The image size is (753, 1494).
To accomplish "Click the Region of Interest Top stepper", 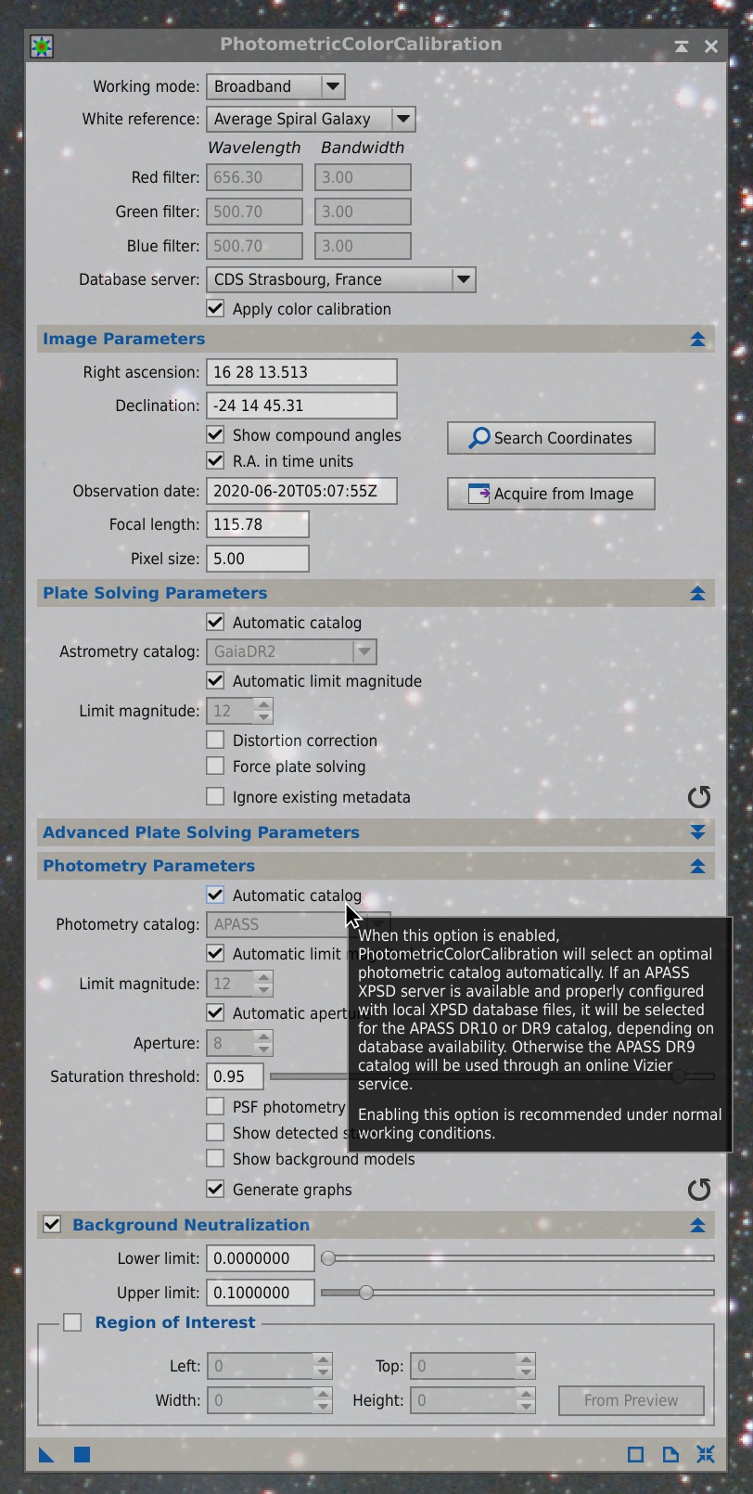I will pyautogui.click(x=526, y=1366).
